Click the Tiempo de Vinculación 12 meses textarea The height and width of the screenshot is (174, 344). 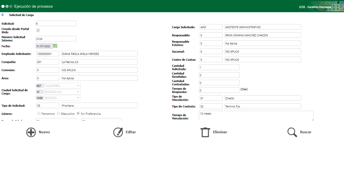[x=256, y=116]
